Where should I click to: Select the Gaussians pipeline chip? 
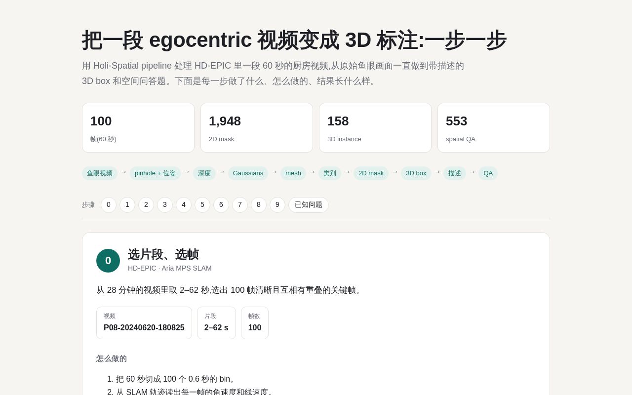(x=248, y=173)
